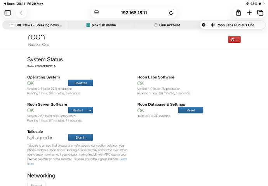This screenshot has width=268, height=186.
Task: Open the share sheet icon
Action: pyautogui.click(x=238, y=13)
